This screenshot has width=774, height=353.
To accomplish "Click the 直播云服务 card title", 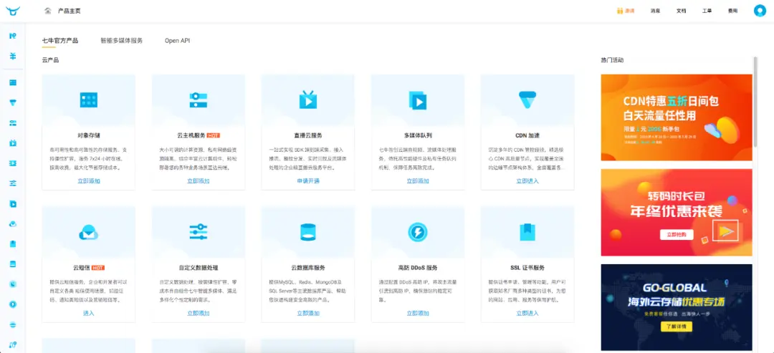I will [308, 135].
